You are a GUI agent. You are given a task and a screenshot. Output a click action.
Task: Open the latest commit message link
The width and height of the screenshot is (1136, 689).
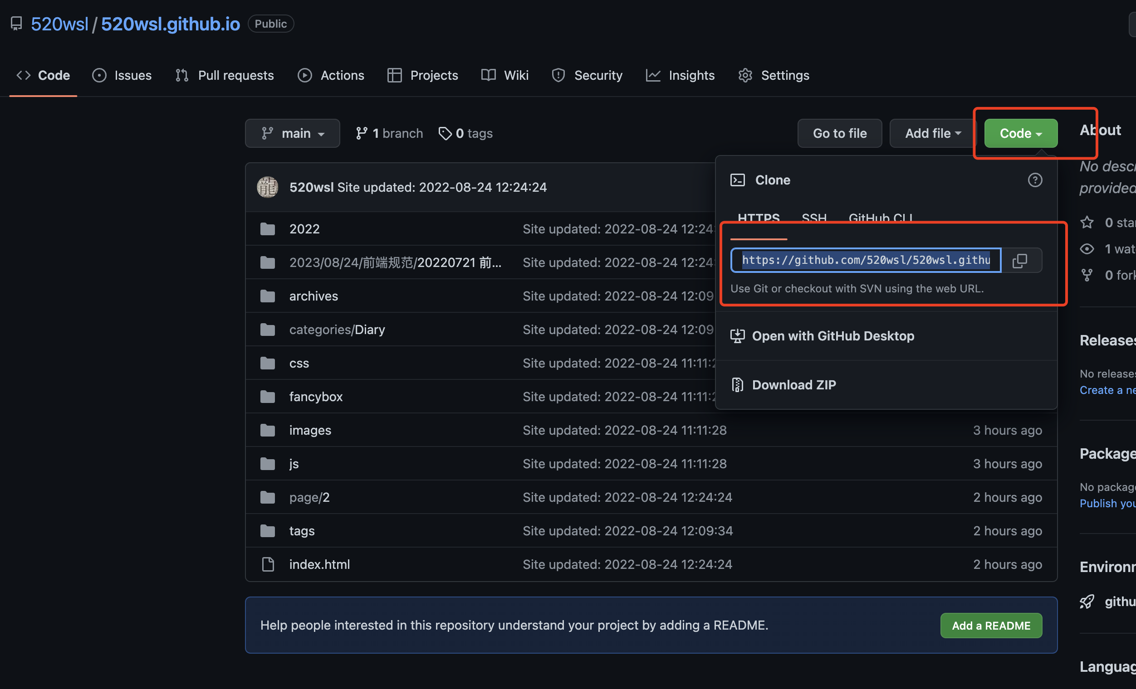[442, 187]
